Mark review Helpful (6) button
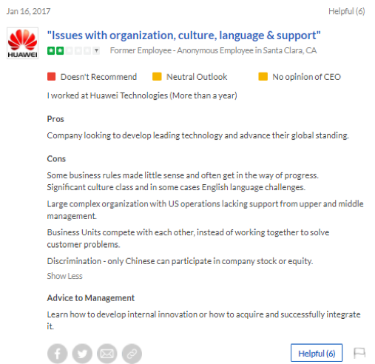Image resolution: width=375 pixels, height=364 pixels. (317, 353)
